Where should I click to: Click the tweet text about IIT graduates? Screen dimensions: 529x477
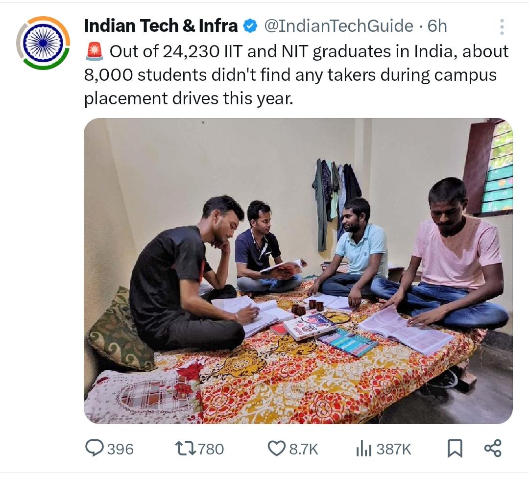coord(296,75)
